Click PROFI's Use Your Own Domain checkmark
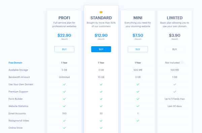Viewport: 202px width, 133px height. [64, 84]
